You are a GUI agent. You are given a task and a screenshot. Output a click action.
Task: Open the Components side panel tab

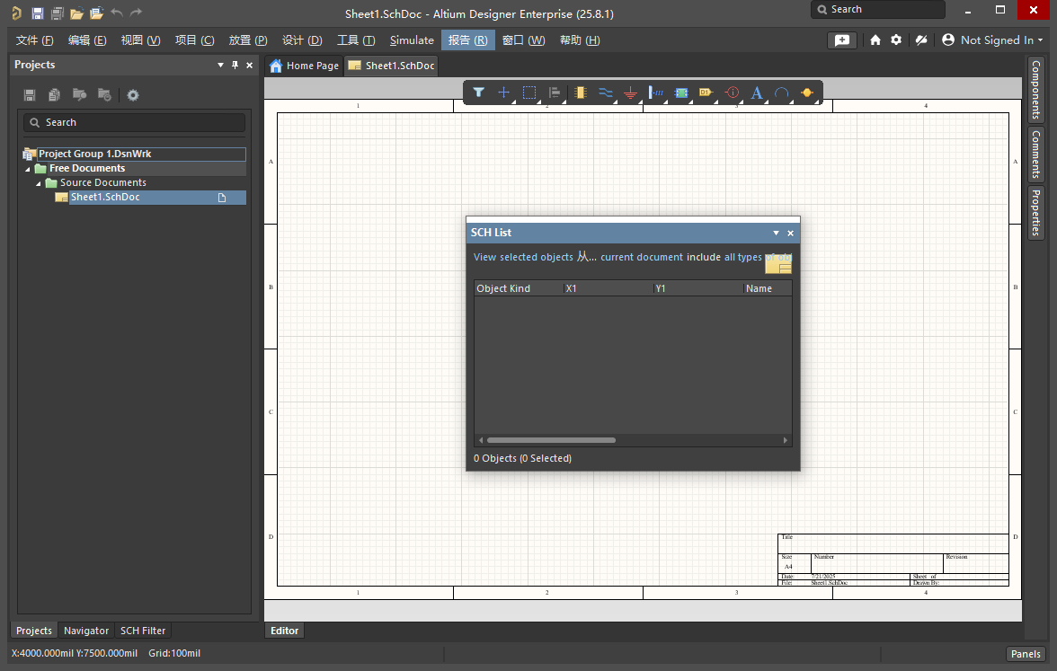pyautogui.click(x=1035, y=89)
